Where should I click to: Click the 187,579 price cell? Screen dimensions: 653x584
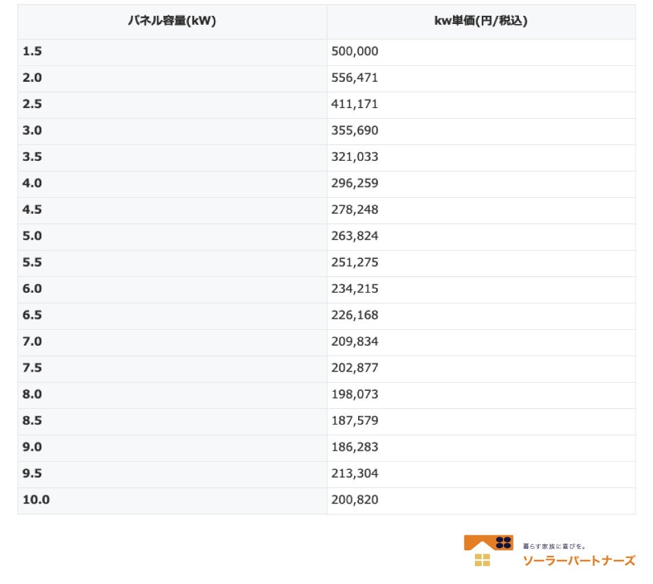(355, 420)
